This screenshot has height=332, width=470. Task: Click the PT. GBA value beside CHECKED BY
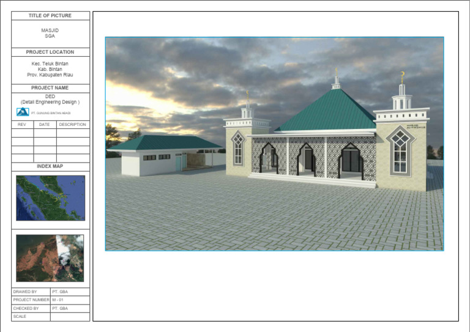pos(60,308)
